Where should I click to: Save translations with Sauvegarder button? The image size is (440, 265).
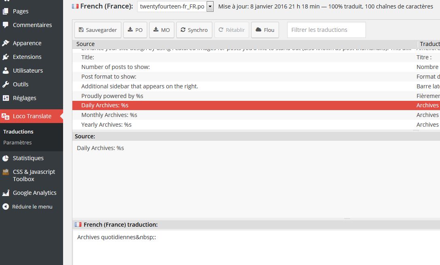coord(97,30)
